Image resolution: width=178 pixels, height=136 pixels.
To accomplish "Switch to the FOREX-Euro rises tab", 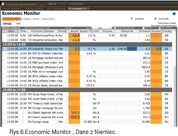I will 35,8.
